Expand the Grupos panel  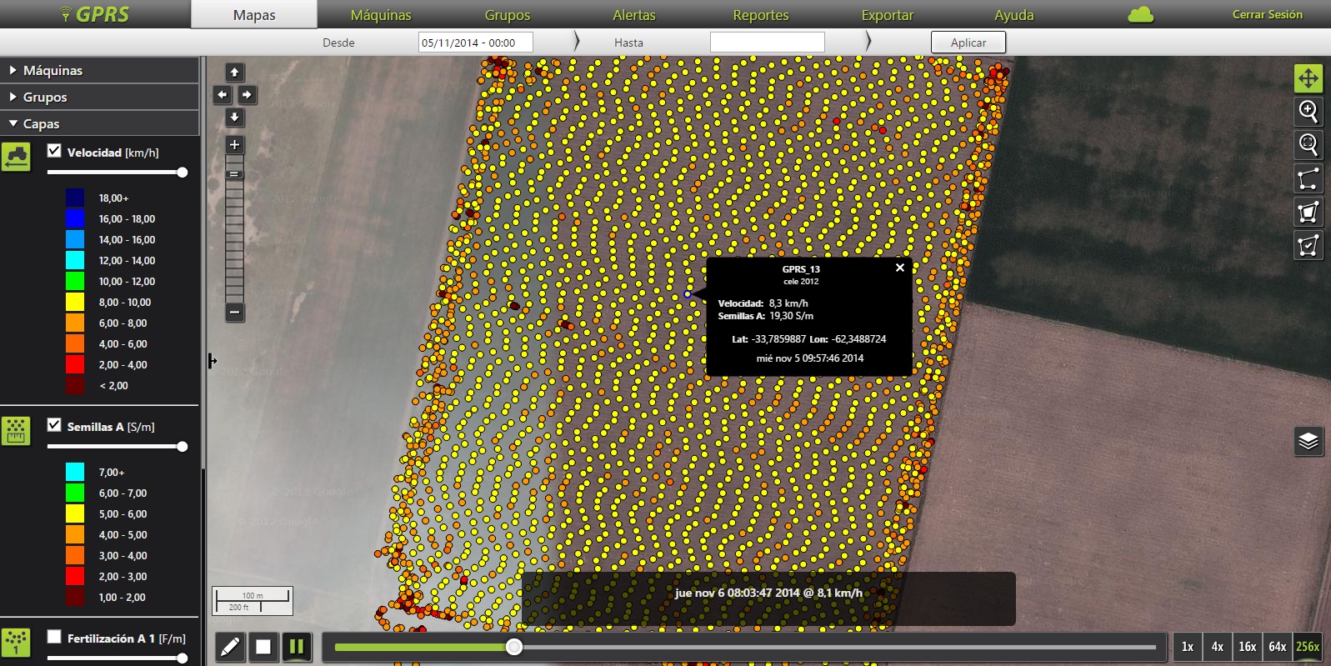[x=45, y=98]
